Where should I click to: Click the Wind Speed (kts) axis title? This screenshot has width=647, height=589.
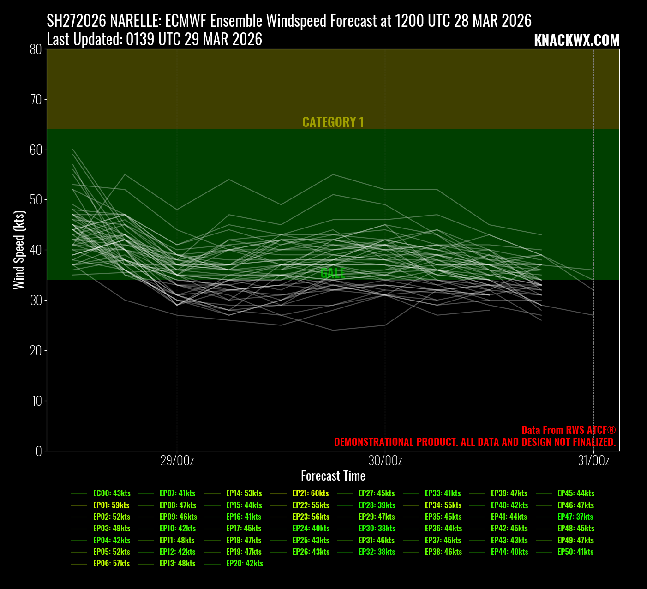click(18, 250)
